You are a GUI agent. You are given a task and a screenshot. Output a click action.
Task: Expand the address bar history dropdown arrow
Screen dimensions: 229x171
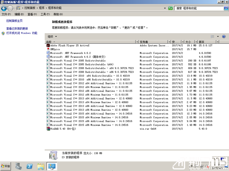[165, 8]
